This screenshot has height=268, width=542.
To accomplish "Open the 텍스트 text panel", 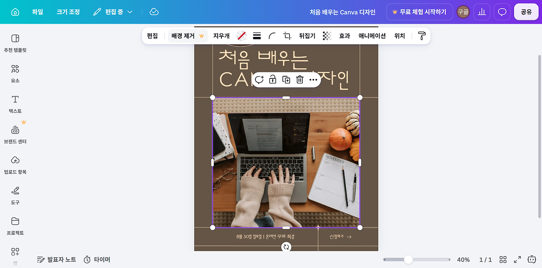I will click(x=15, y=104).
